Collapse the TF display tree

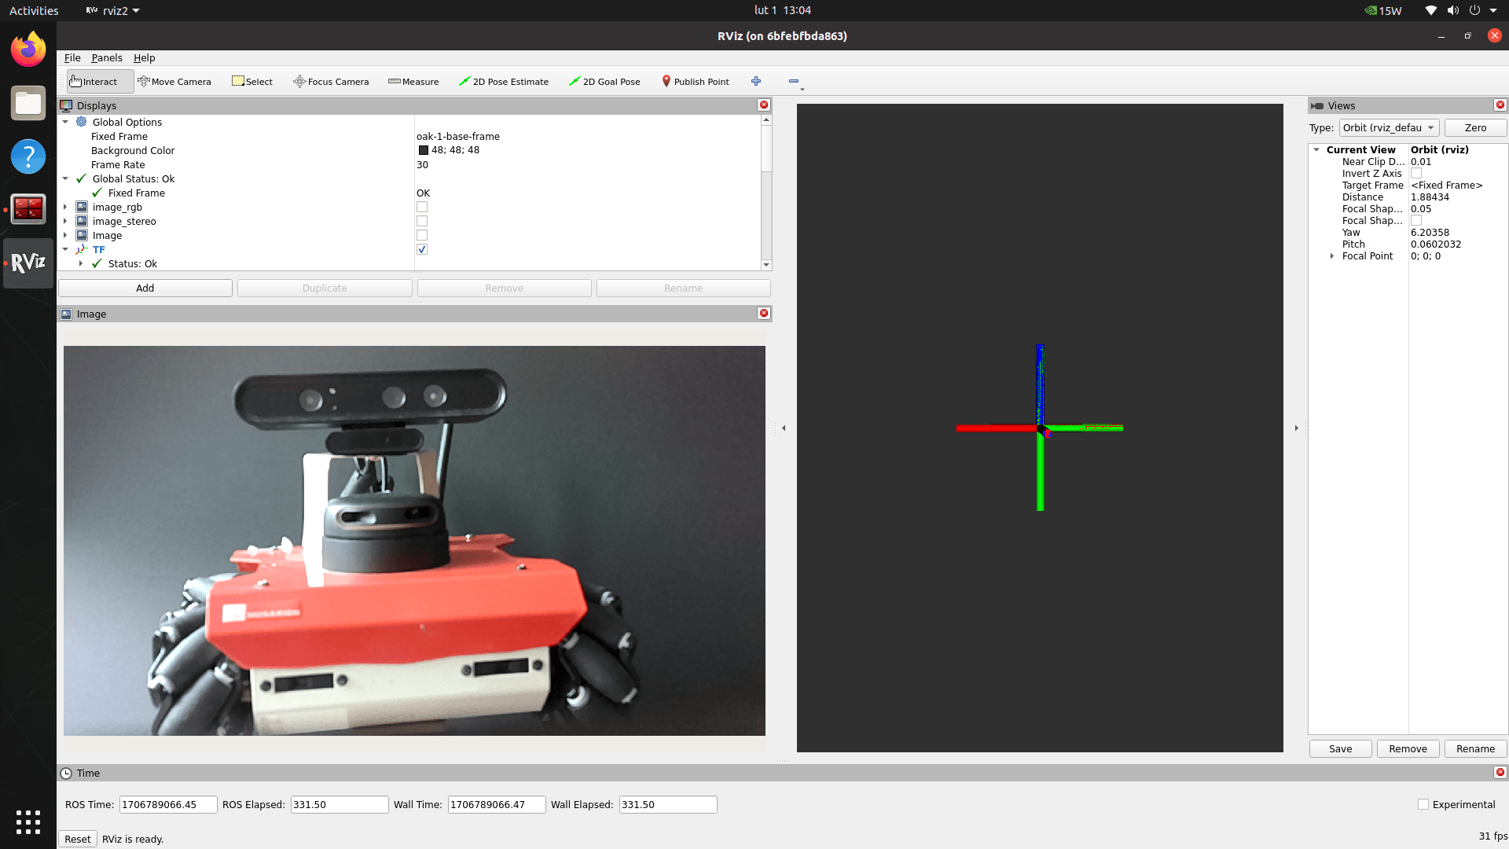pos(65,249)
